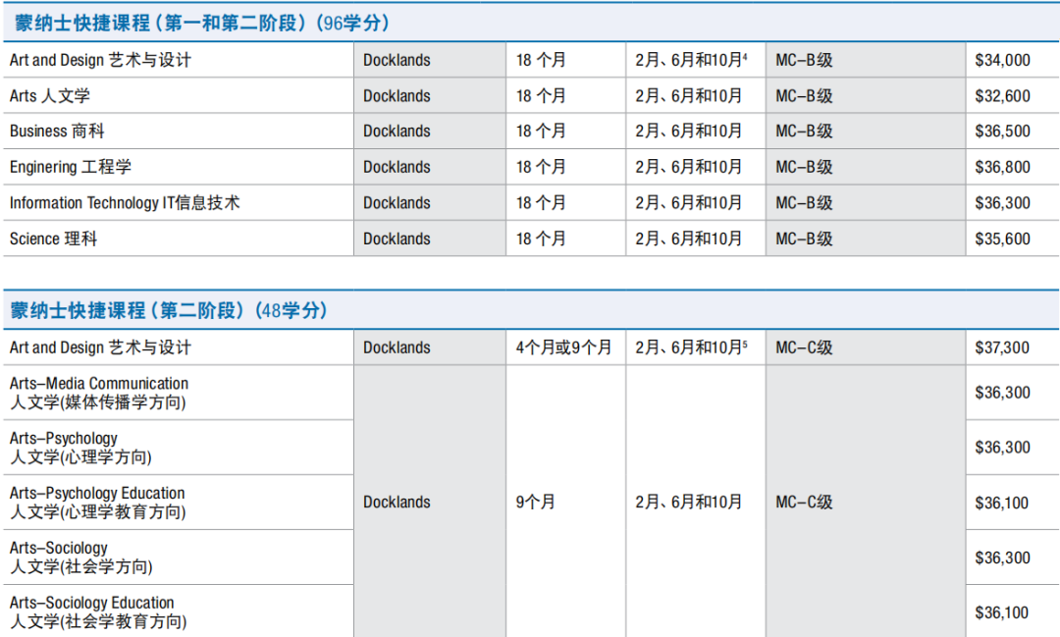Click 'Arts–Psychology 人文学(心理学方向)' course name
This screenshot has height=637, width=1060.
[x=80, y=448]
